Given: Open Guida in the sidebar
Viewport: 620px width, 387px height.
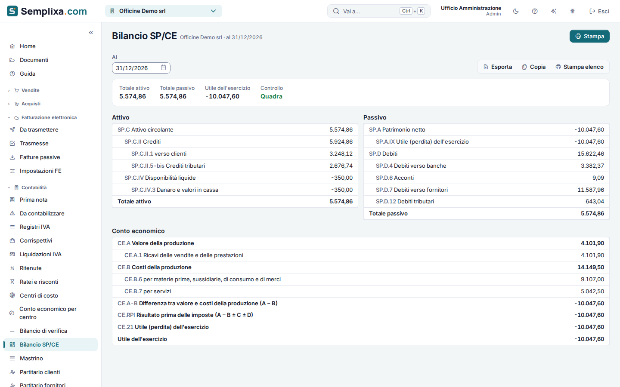Looking at the screenshot, I should (50, 74).
